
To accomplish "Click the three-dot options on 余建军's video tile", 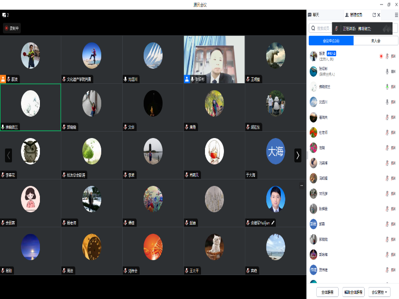I will 301,185.
